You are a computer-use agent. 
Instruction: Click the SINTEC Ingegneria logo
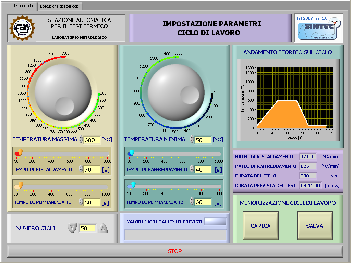click(319, 28)
